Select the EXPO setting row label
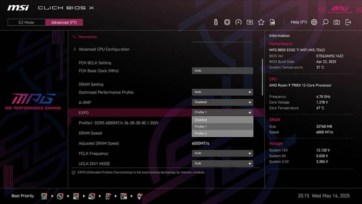Screen dimensions: 362x204 click(84, 113)
